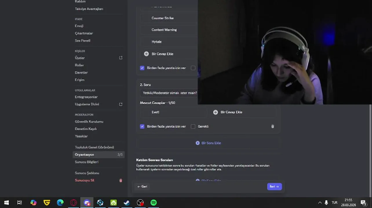Open the yellow G app in taskbar

click(47, 203)
